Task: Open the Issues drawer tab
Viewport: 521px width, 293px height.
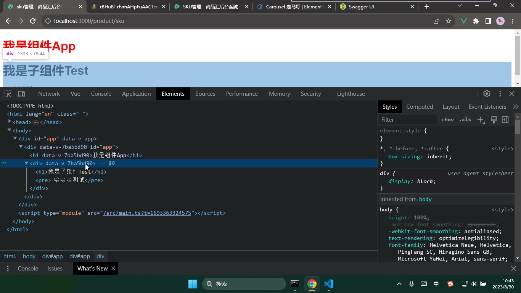Action: (x=55, y=269)
